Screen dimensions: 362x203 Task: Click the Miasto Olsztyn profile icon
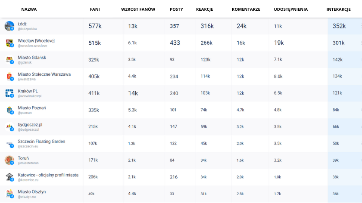coord(9,194)
